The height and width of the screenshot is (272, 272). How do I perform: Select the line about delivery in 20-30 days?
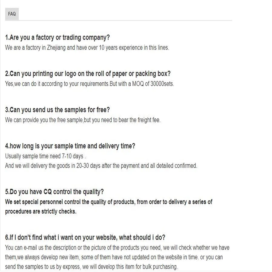click(101, 165)
